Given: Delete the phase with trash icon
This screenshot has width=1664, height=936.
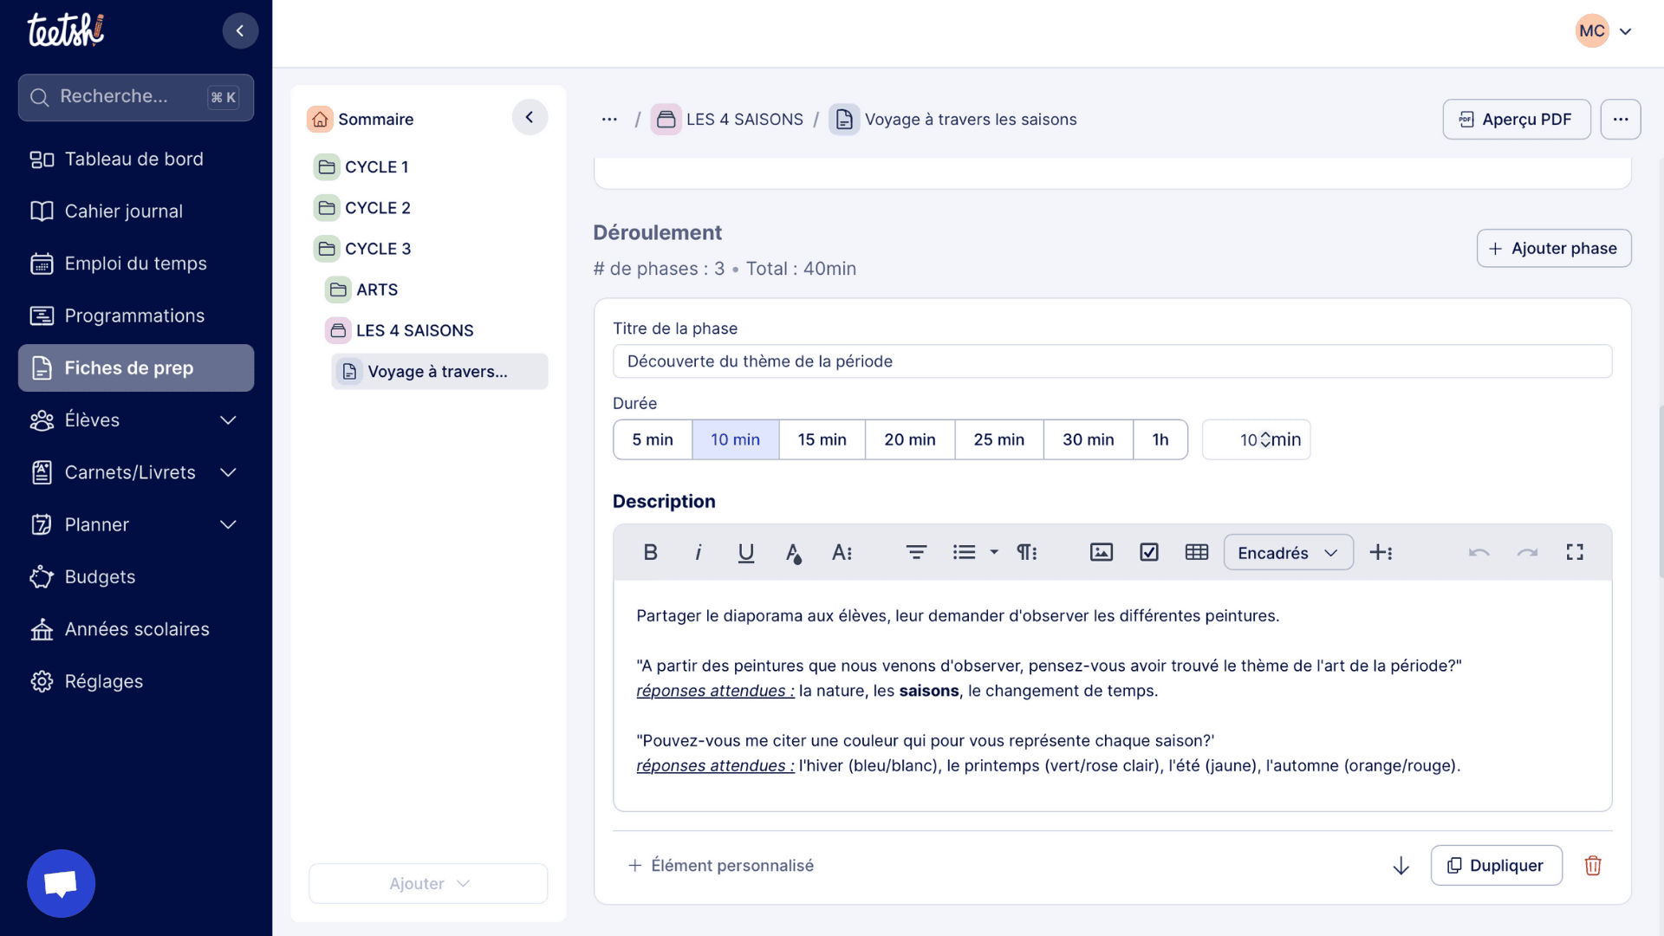Looking at the screenshot, I should pos(1593,865).
